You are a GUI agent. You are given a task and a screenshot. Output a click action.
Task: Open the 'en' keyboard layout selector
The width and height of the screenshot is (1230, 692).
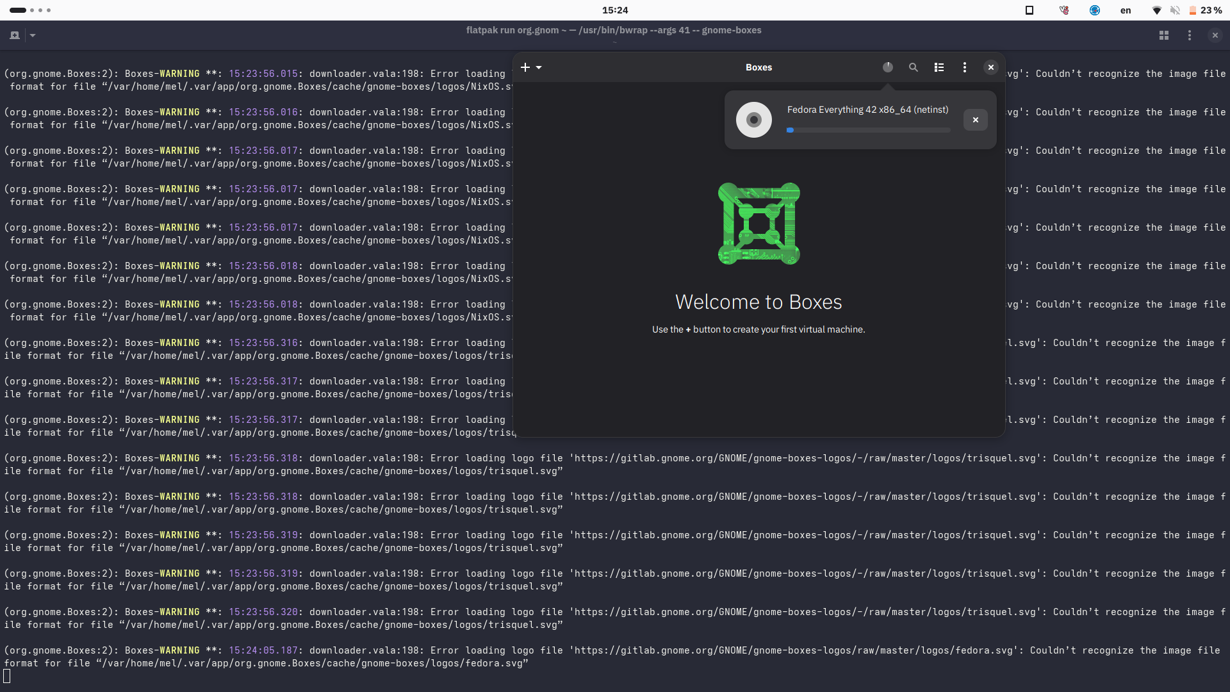1126,10
